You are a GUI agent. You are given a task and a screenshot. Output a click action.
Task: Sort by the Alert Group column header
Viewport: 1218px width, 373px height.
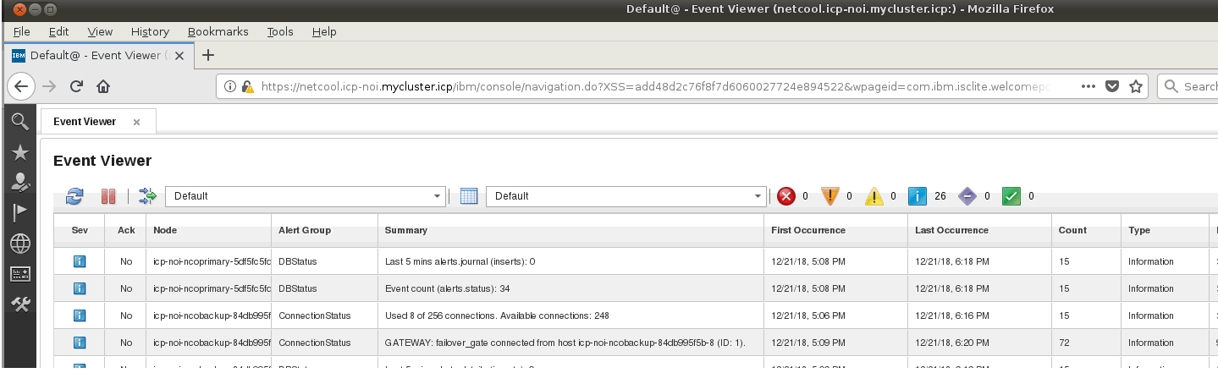click(325, 230)
